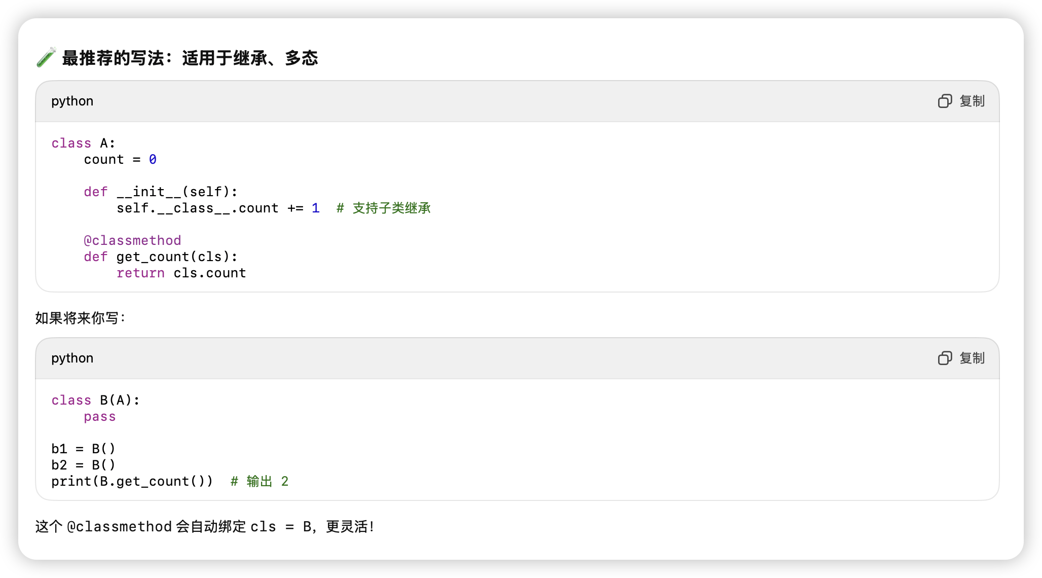Click the comment '# 支持子类继承'
The image size is (1042, 578).
[384, 208]
